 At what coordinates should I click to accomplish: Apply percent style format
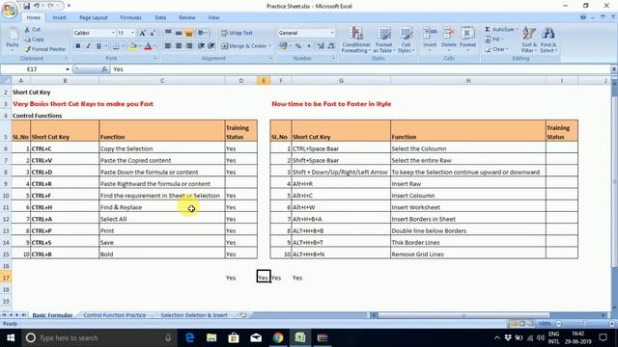(298, 46)
